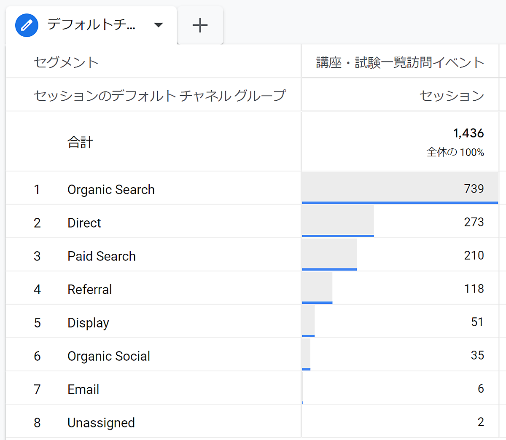
Task: Click セッションのデフォルト チャネル グループ column header
Action: 160,96
